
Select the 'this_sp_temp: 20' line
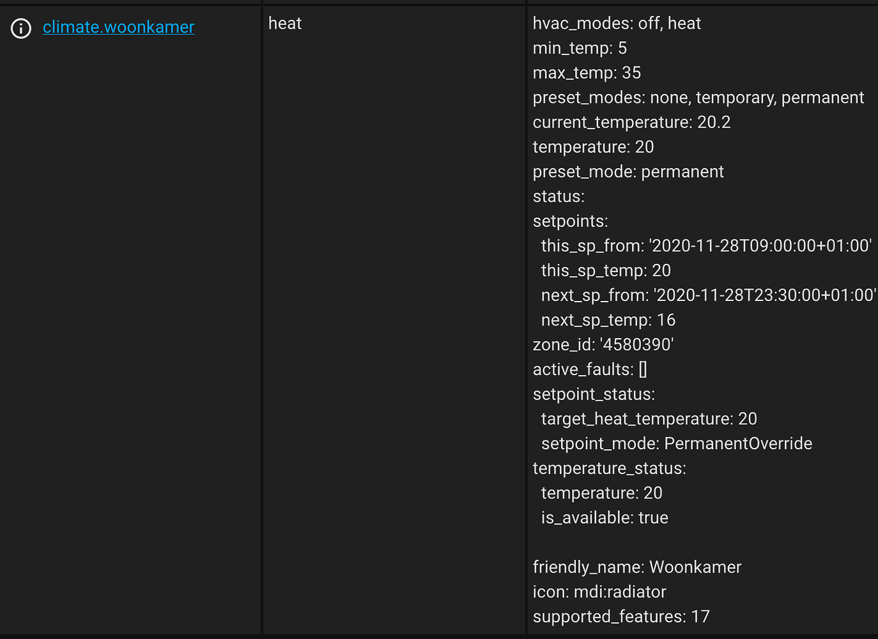(x=606, y=271)
